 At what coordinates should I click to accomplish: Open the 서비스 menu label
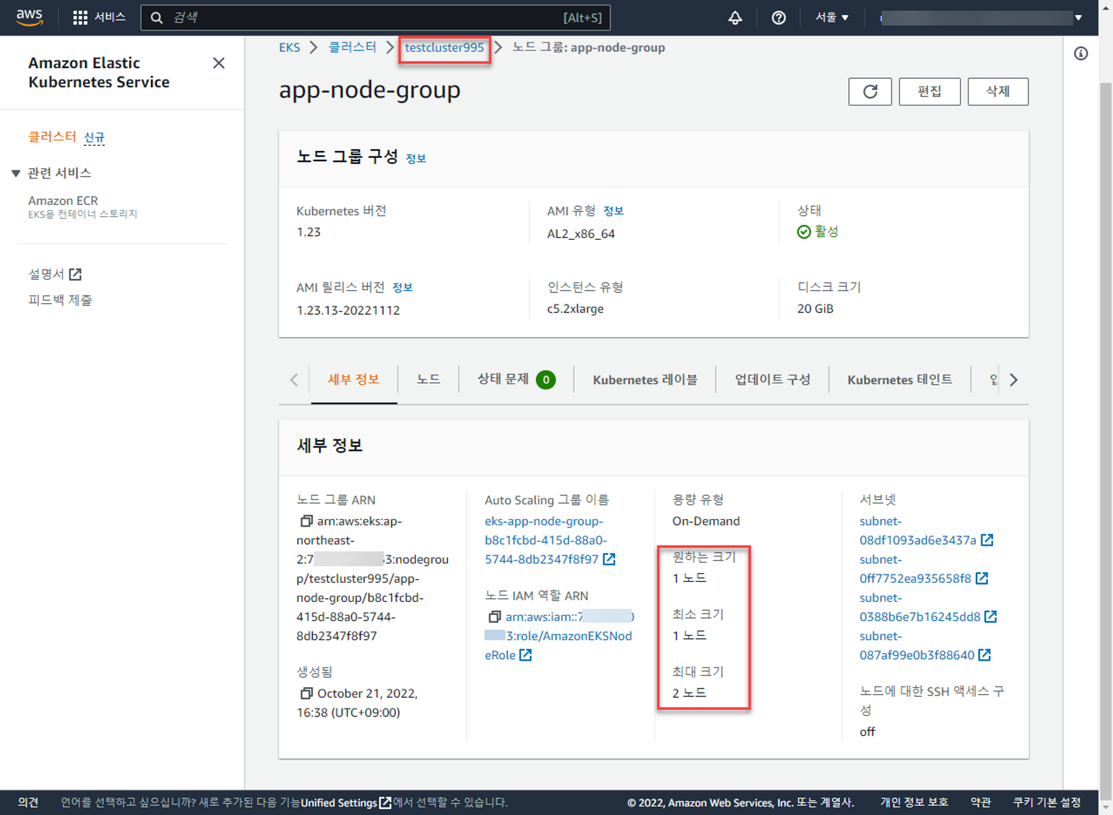point(110,17)
